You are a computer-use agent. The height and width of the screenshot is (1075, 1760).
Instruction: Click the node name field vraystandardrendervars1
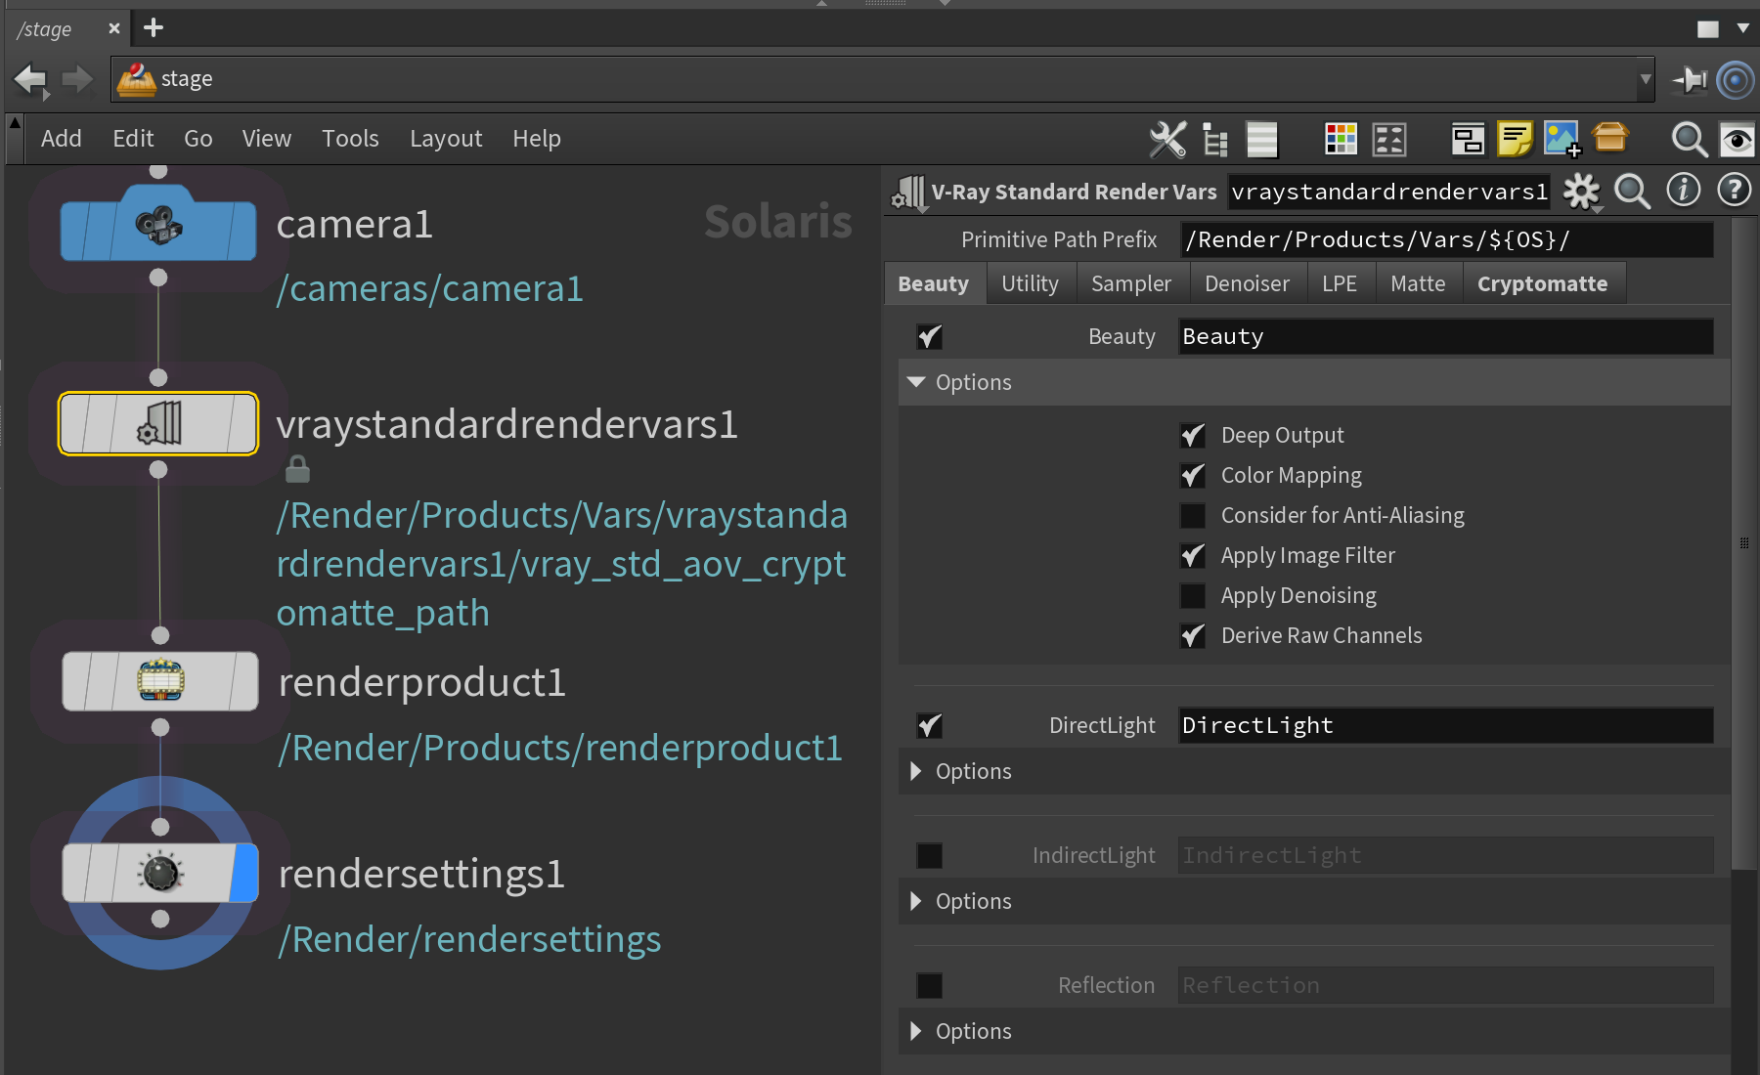[x=1389, y=192]
